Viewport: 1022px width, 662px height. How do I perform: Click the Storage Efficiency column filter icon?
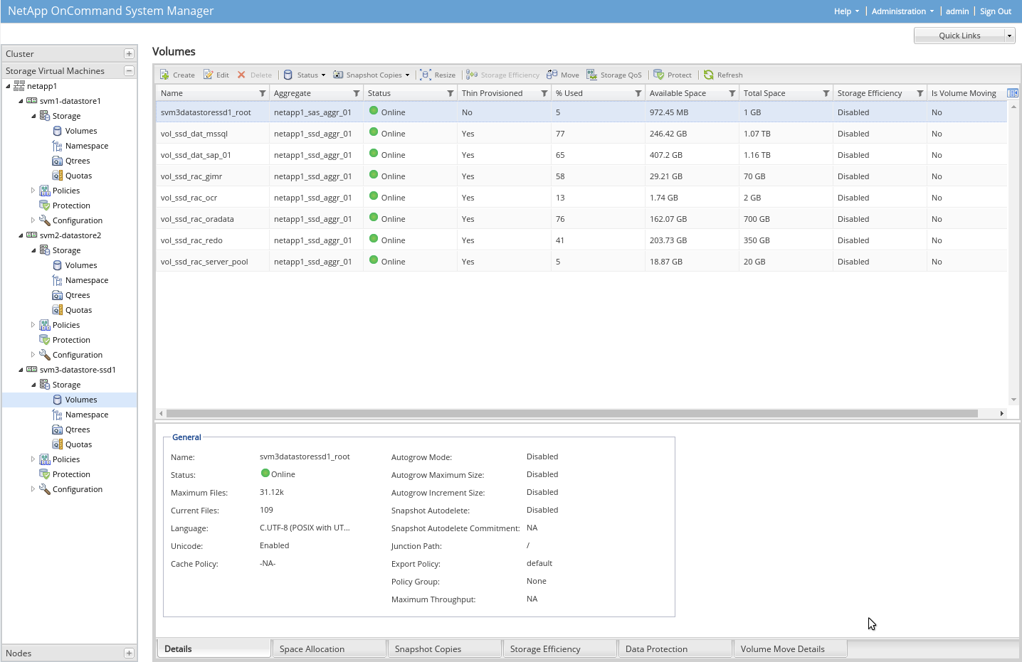pos(920,93)
